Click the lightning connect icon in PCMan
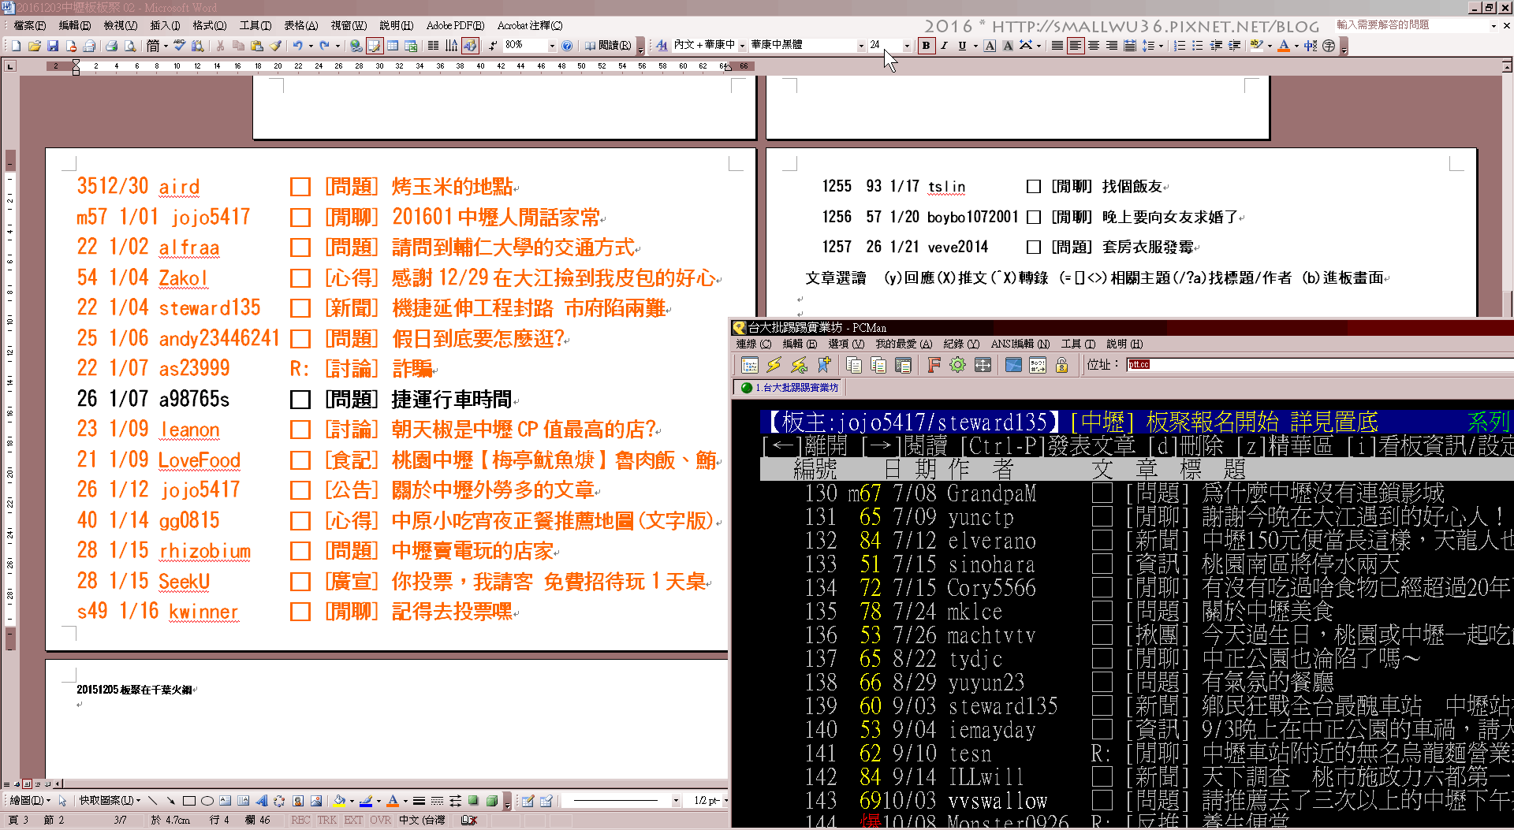 774,365
